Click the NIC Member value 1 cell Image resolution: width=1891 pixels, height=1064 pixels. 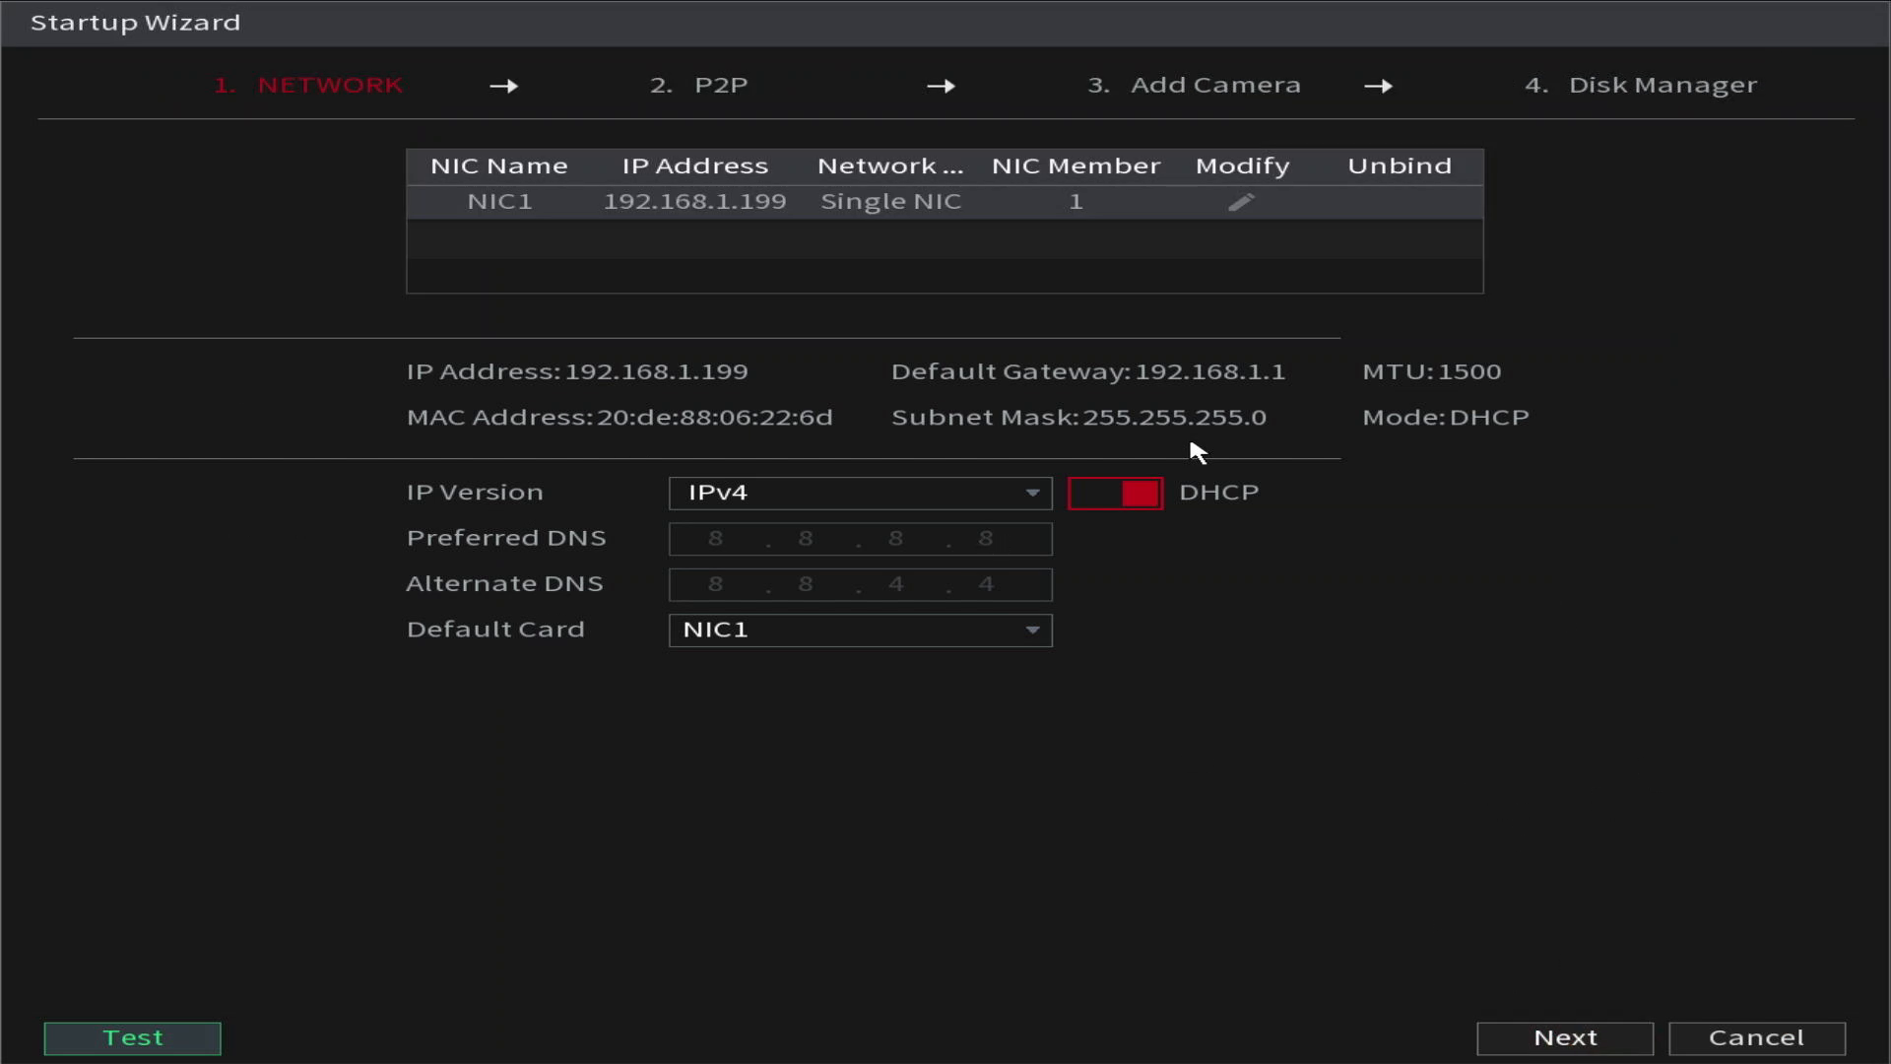(x=1076, y=202)
